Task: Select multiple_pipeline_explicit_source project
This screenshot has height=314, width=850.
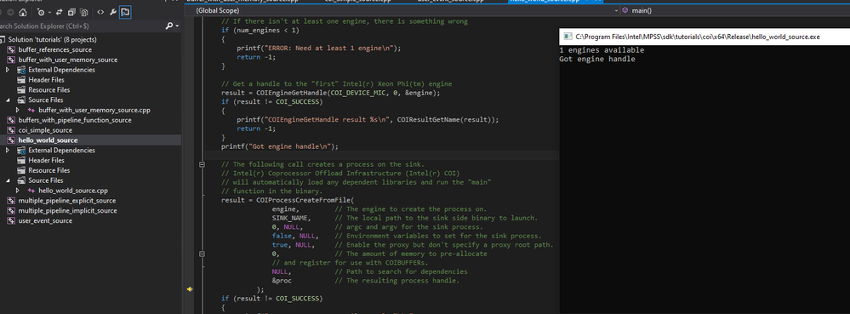Action: pos(67,201)
